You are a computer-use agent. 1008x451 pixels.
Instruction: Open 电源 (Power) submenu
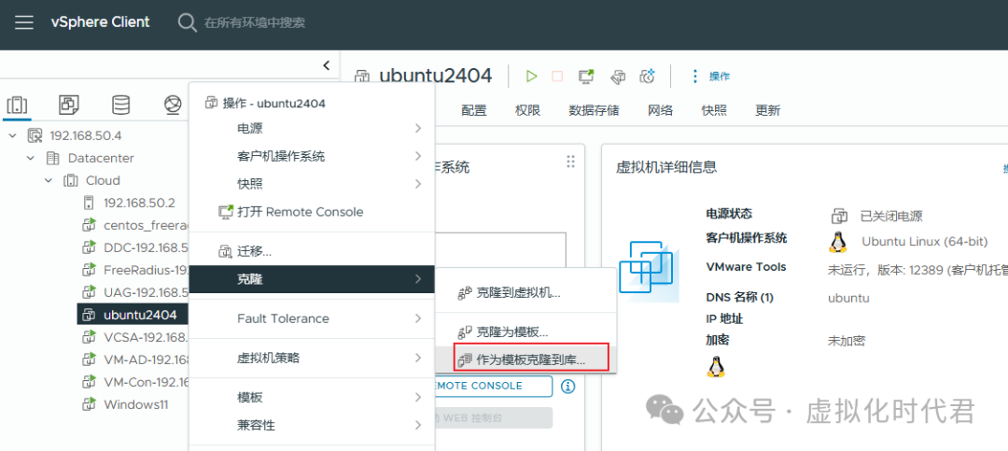(312, 129)
